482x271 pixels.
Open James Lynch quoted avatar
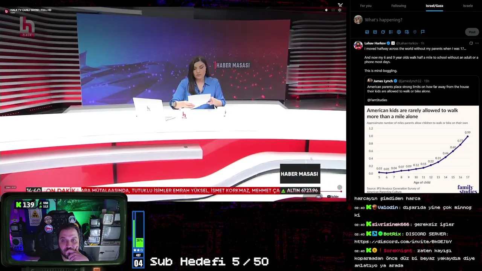370,81
